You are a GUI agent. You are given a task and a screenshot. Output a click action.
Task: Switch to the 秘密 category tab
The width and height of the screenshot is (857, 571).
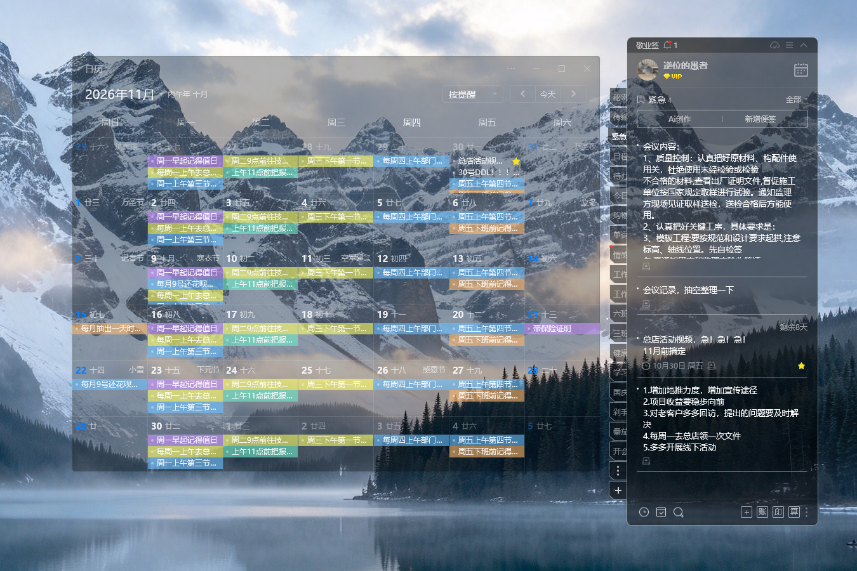coord(619,97)
